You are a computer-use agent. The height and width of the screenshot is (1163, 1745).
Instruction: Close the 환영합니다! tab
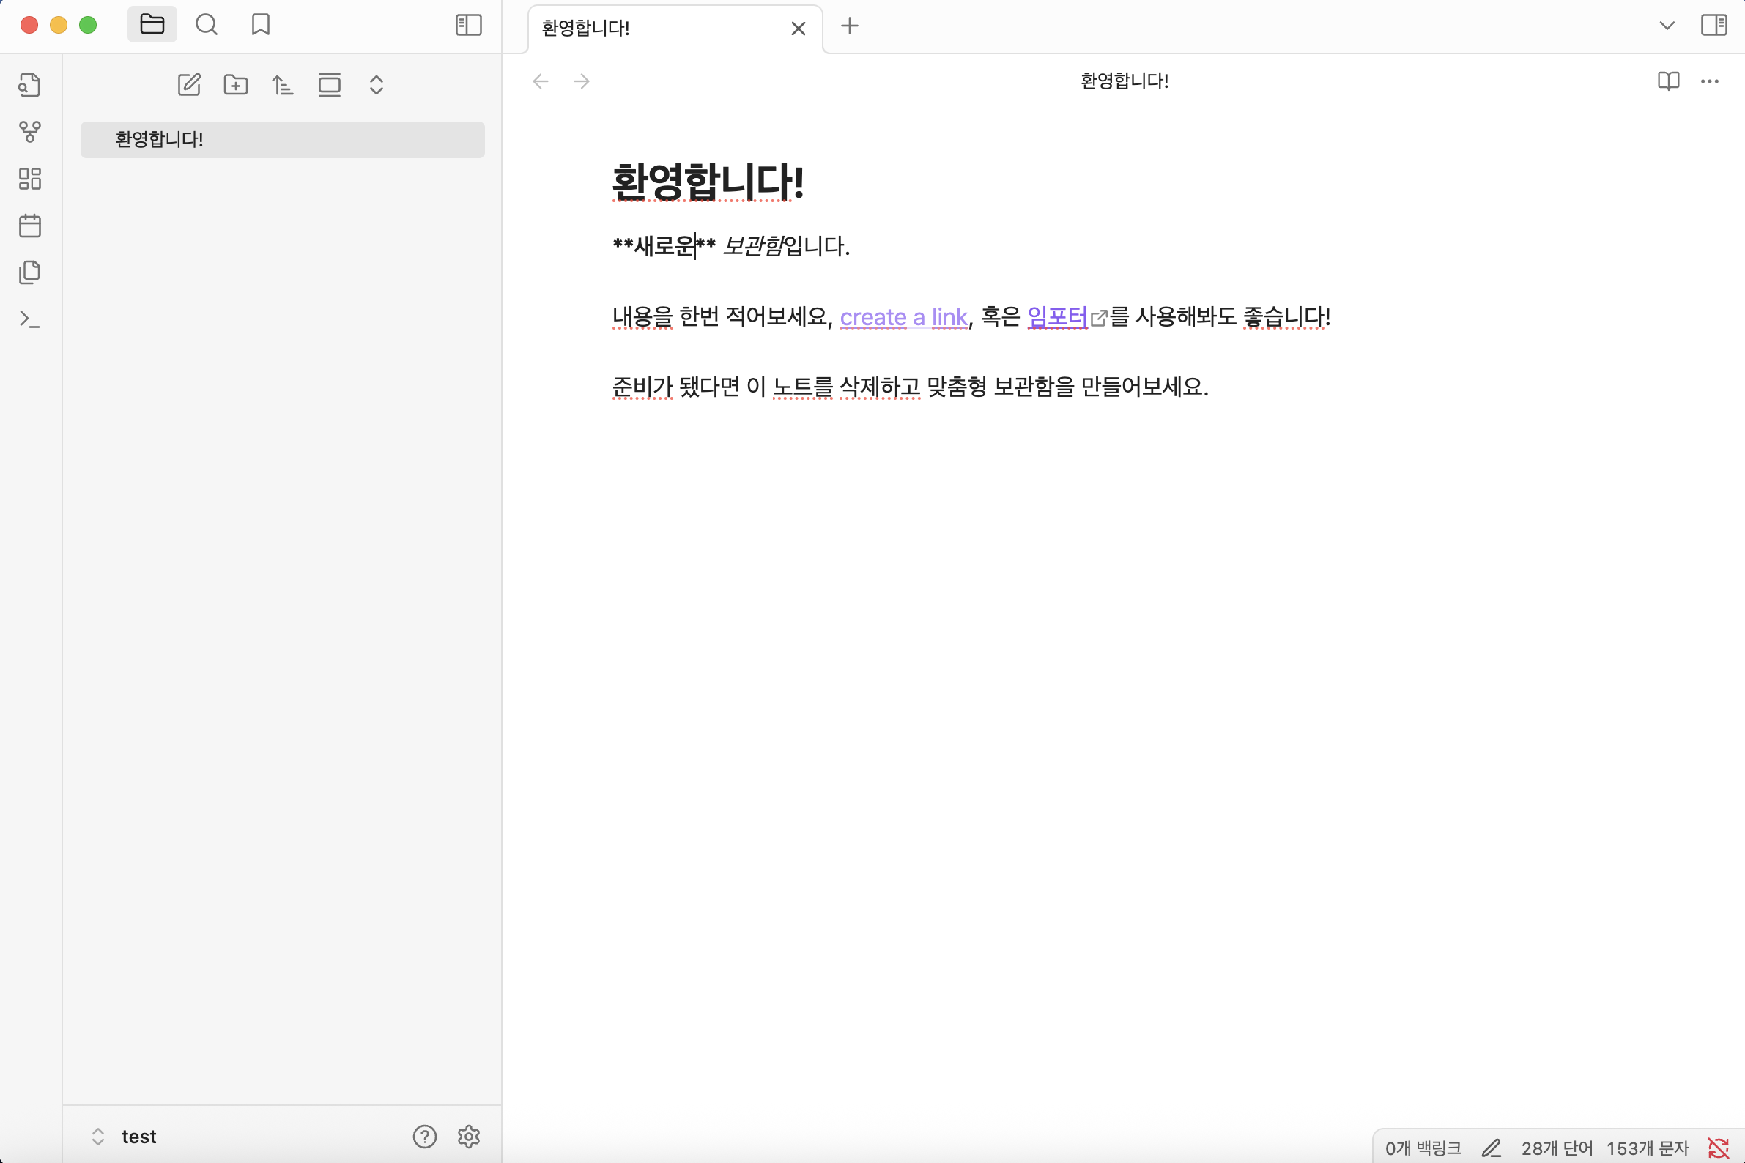point(799,28)
